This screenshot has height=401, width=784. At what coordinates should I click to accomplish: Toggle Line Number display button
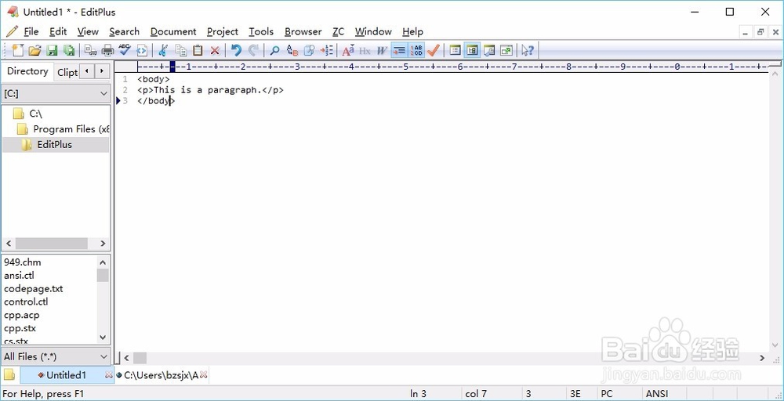(416, 50)
